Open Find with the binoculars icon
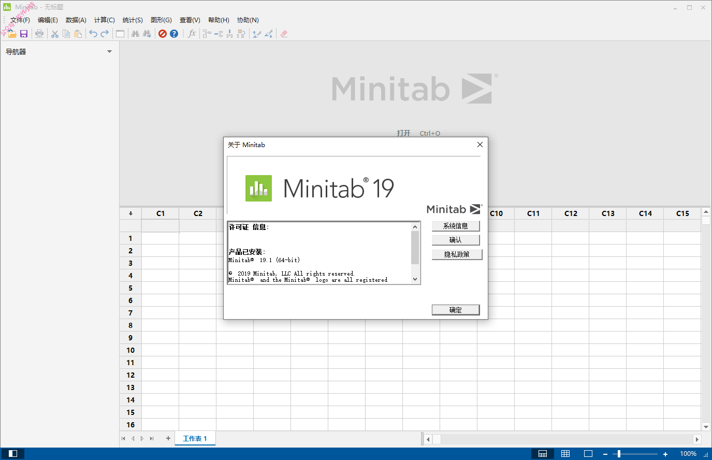This screenshot has width=712, height=460. 135,34
